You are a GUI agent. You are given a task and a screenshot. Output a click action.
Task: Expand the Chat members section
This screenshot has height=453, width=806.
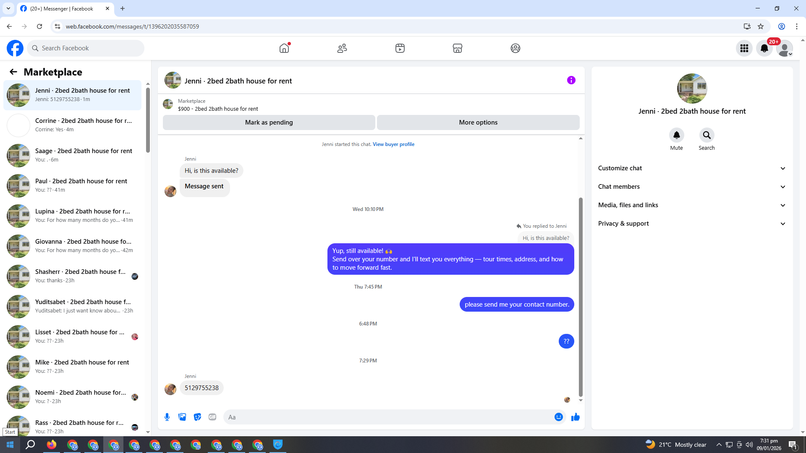point(692,187)
